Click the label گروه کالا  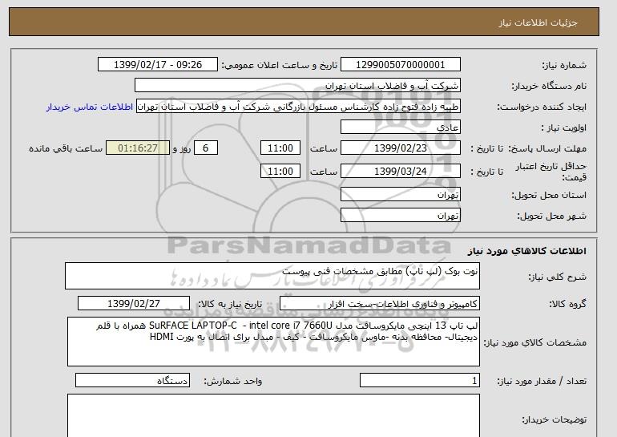tap(568, 304)
